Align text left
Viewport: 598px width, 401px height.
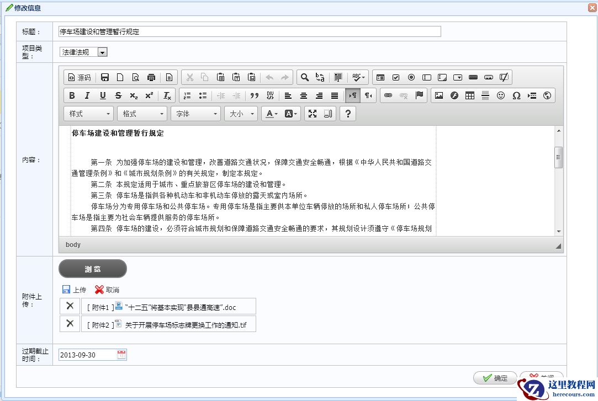point(288,95)
